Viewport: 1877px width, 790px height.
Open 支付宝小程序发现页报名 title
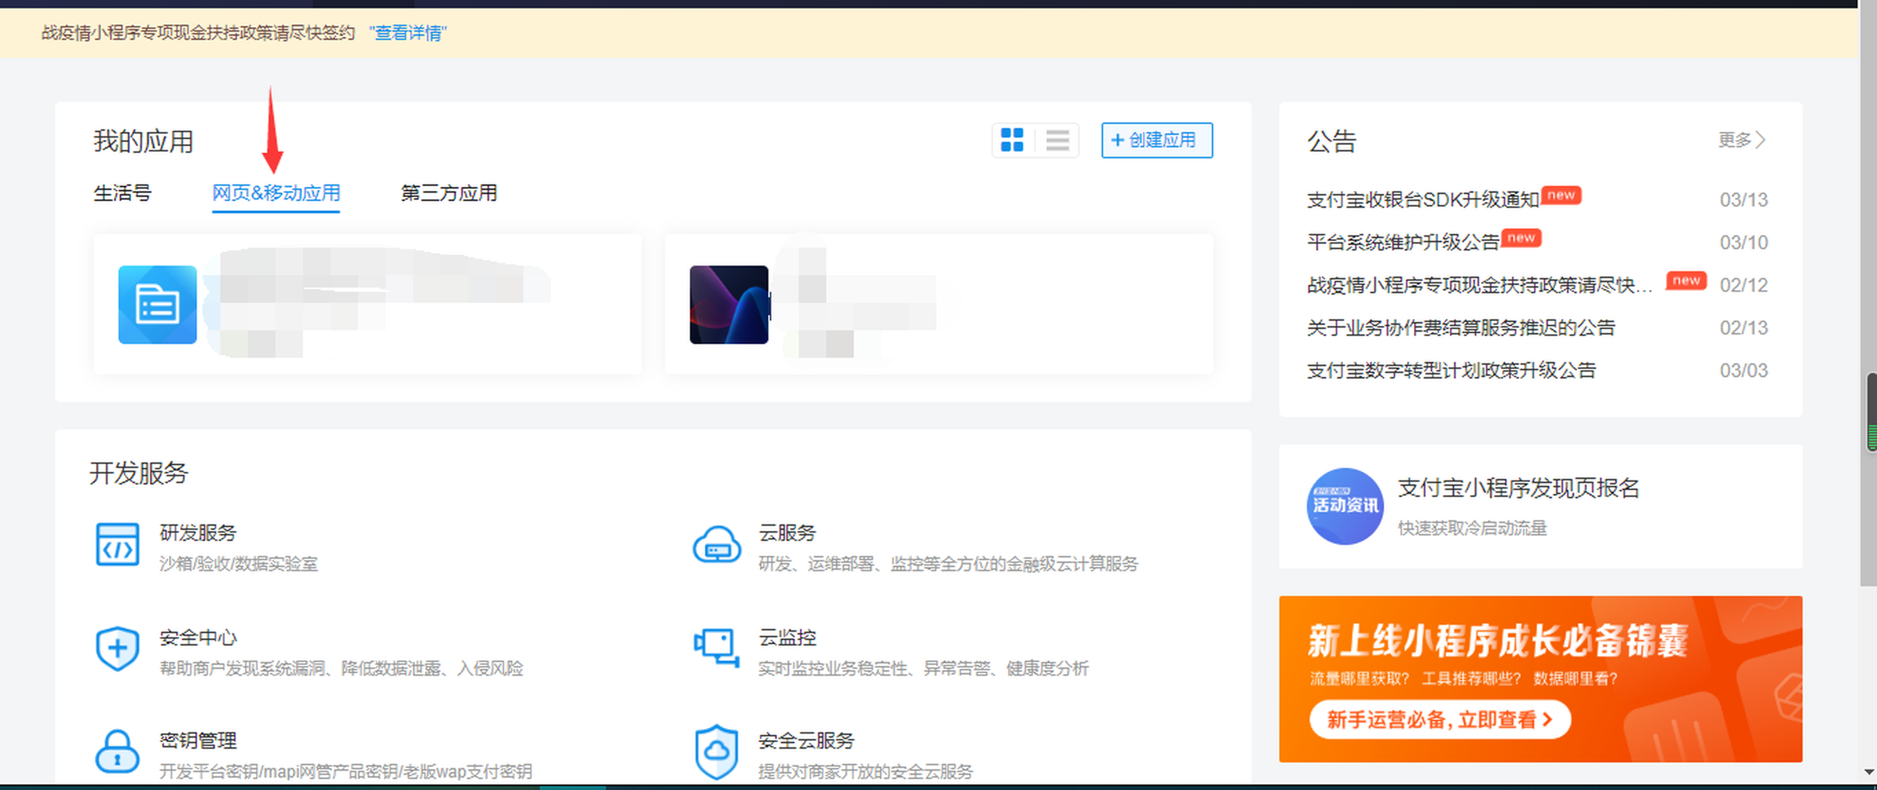(x=1518, y=488)
